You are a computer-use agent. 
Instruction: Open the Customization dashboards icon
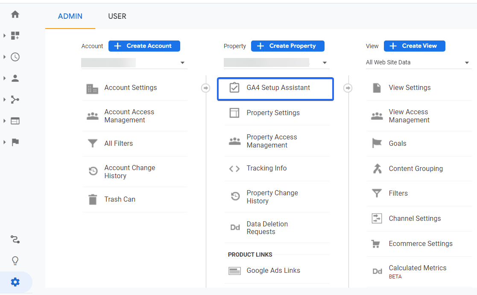coord(15,35)
